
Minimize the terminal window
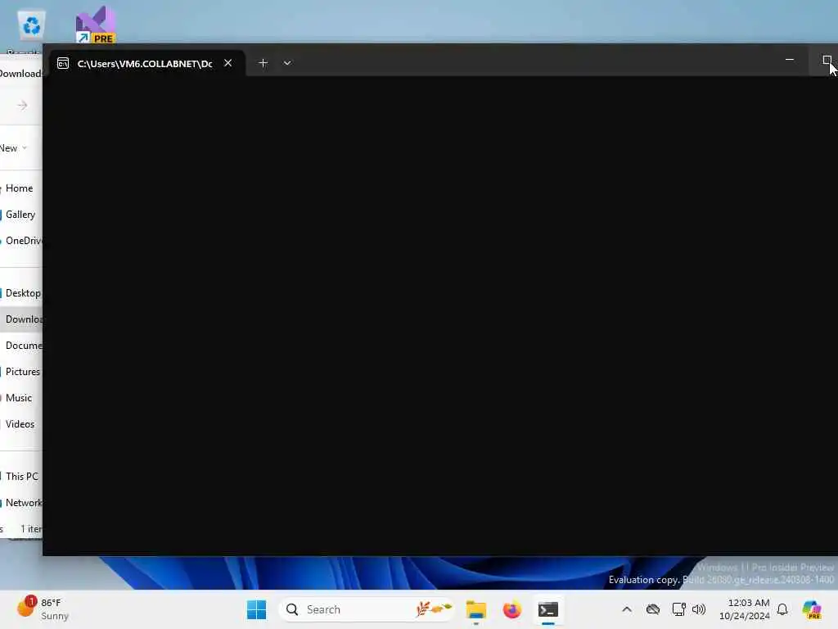[790, 60]
